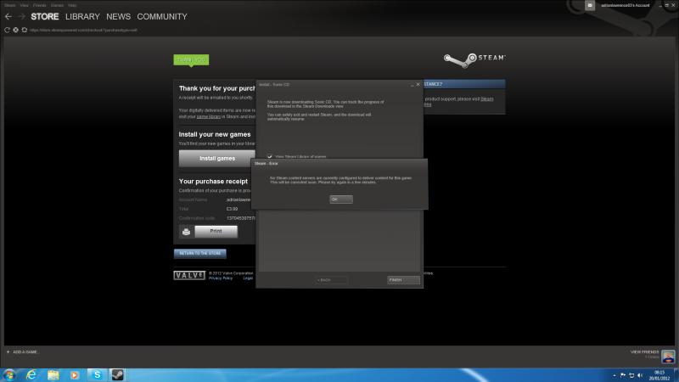Open the Help menu
Viewport: 679px width, 382px height.
[72, 5]
